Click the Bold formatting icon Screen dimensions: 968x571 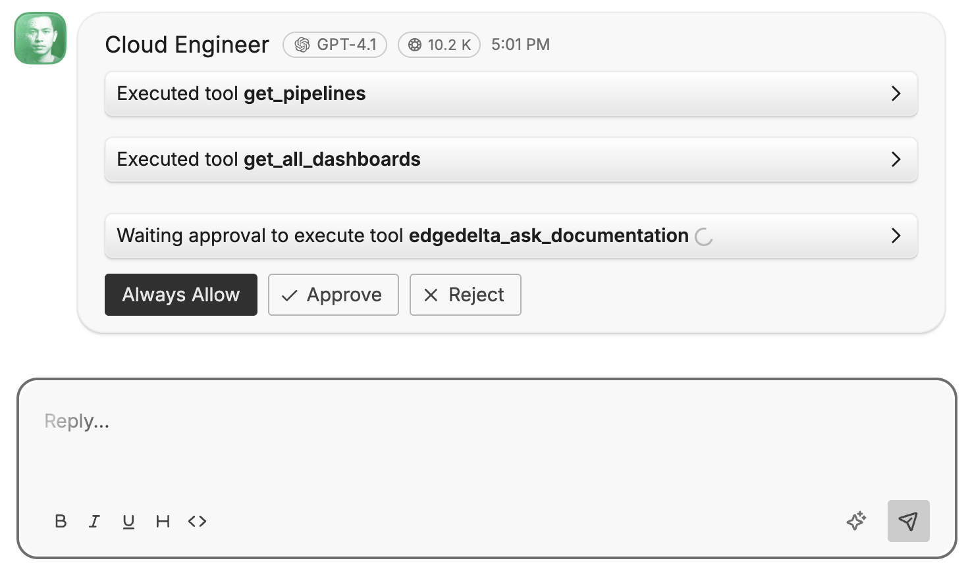point(61,522)
